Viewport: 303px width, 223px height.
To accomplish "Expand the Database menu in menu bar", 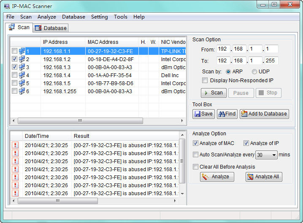I will click(73, 17).
